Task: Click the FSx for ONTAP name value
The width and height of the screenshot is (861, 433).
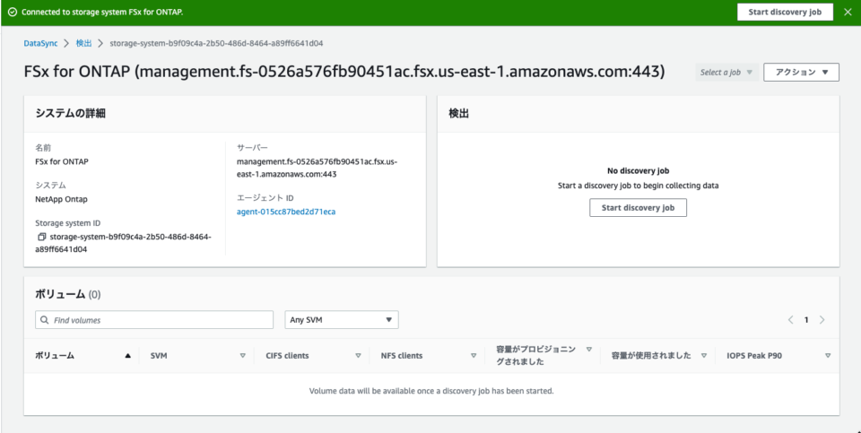Action: point(62,162)
